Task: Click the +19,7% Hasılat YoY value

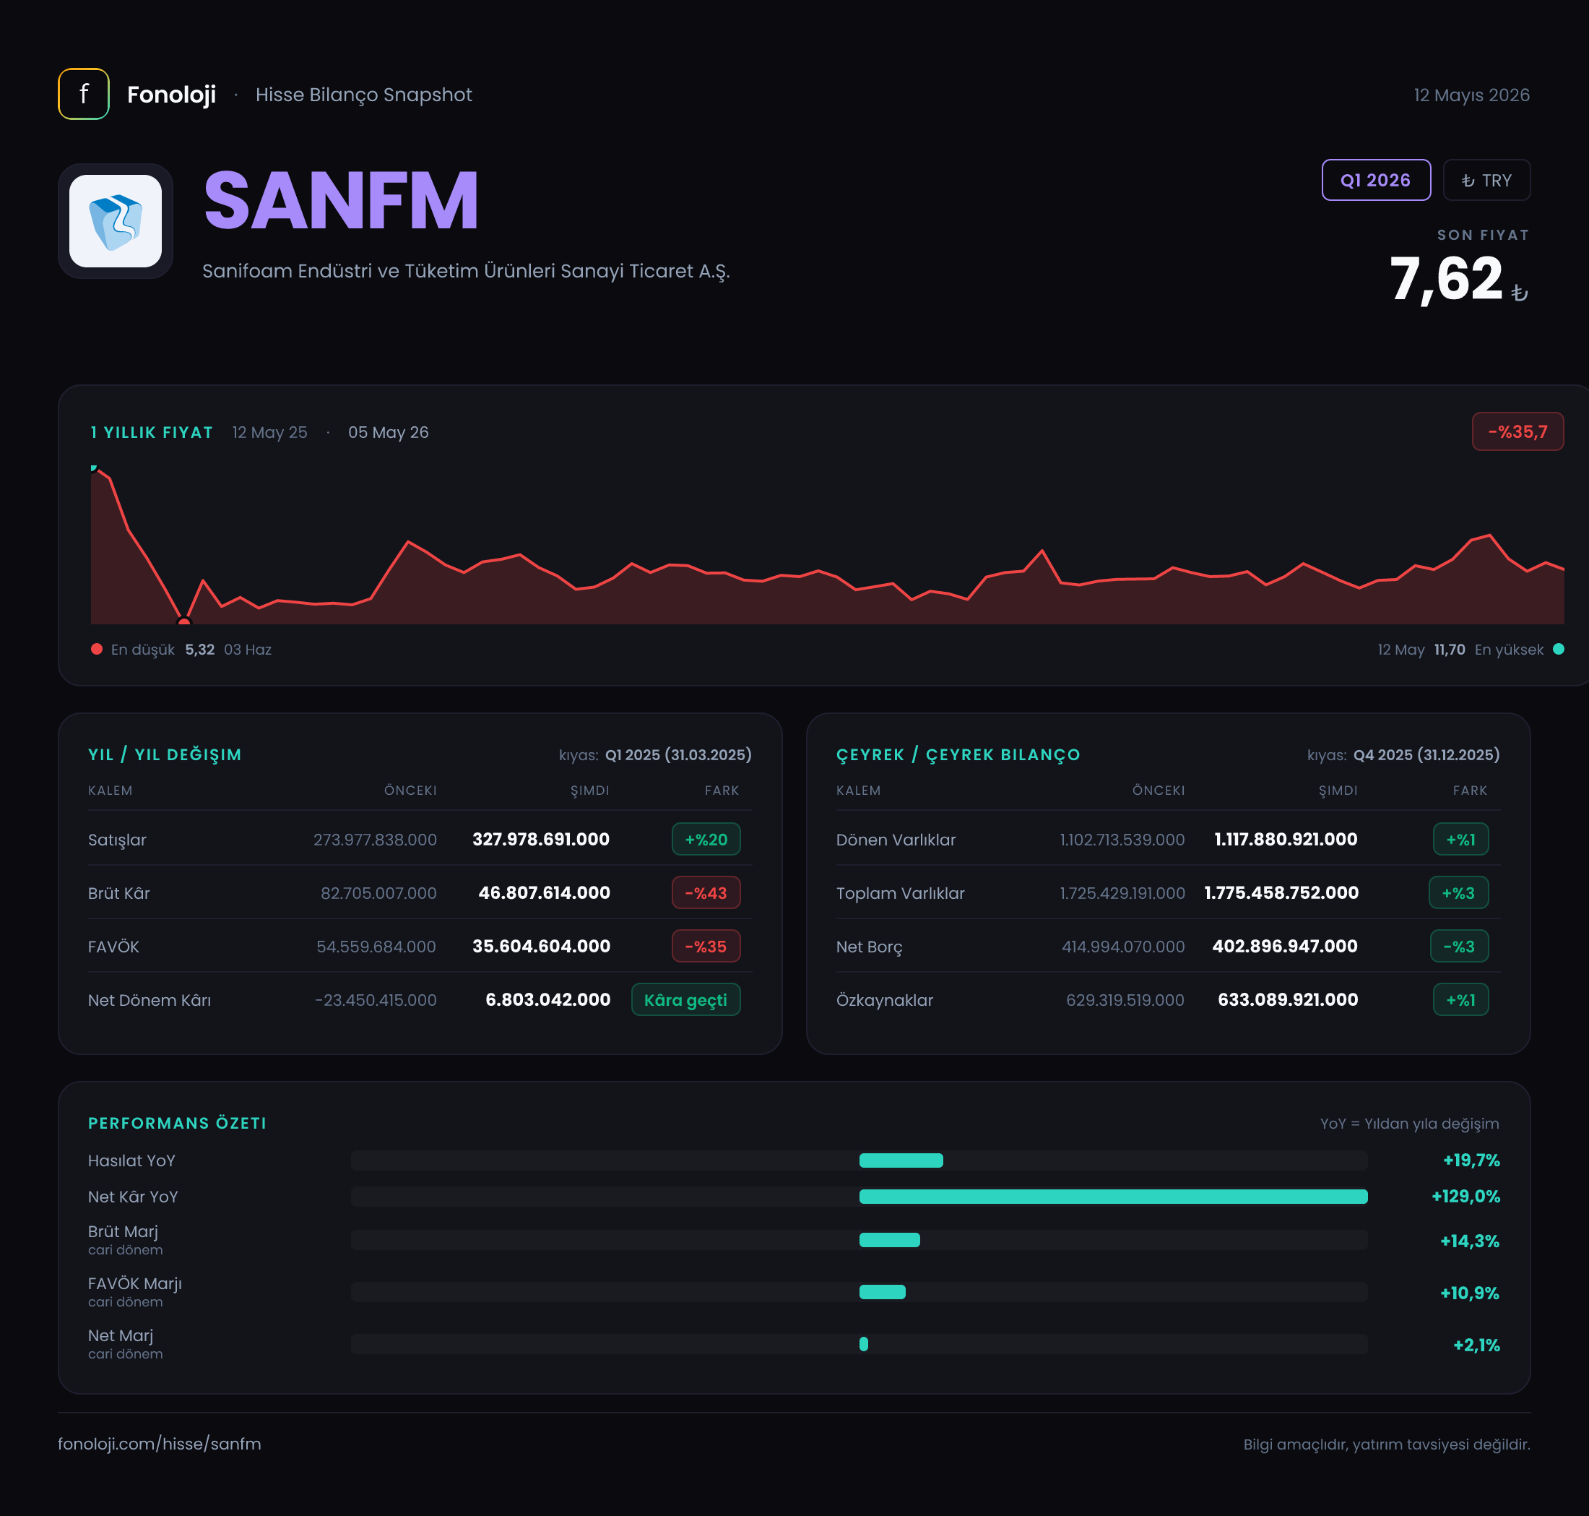Action: [1471, 1160]
